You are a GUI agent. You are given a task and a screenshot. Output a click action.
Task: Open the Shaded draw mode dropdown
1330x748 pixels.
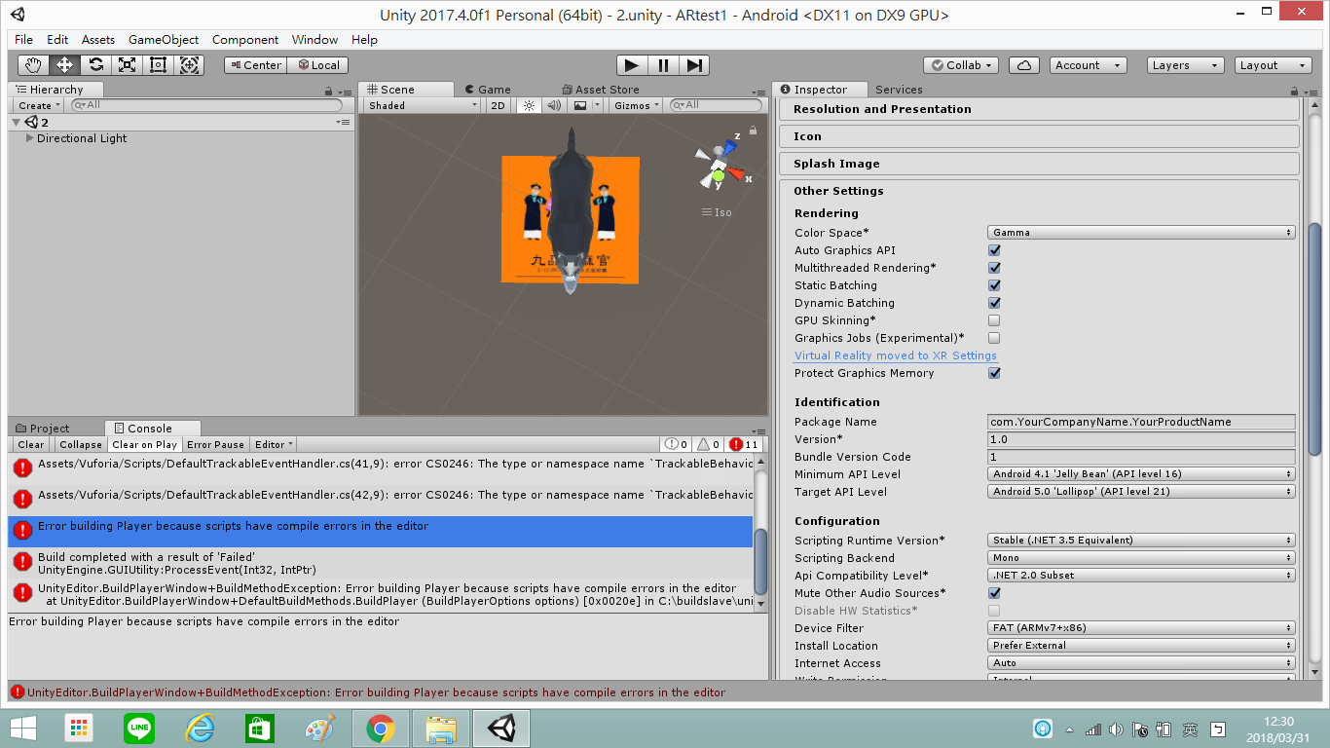(423, 105)
